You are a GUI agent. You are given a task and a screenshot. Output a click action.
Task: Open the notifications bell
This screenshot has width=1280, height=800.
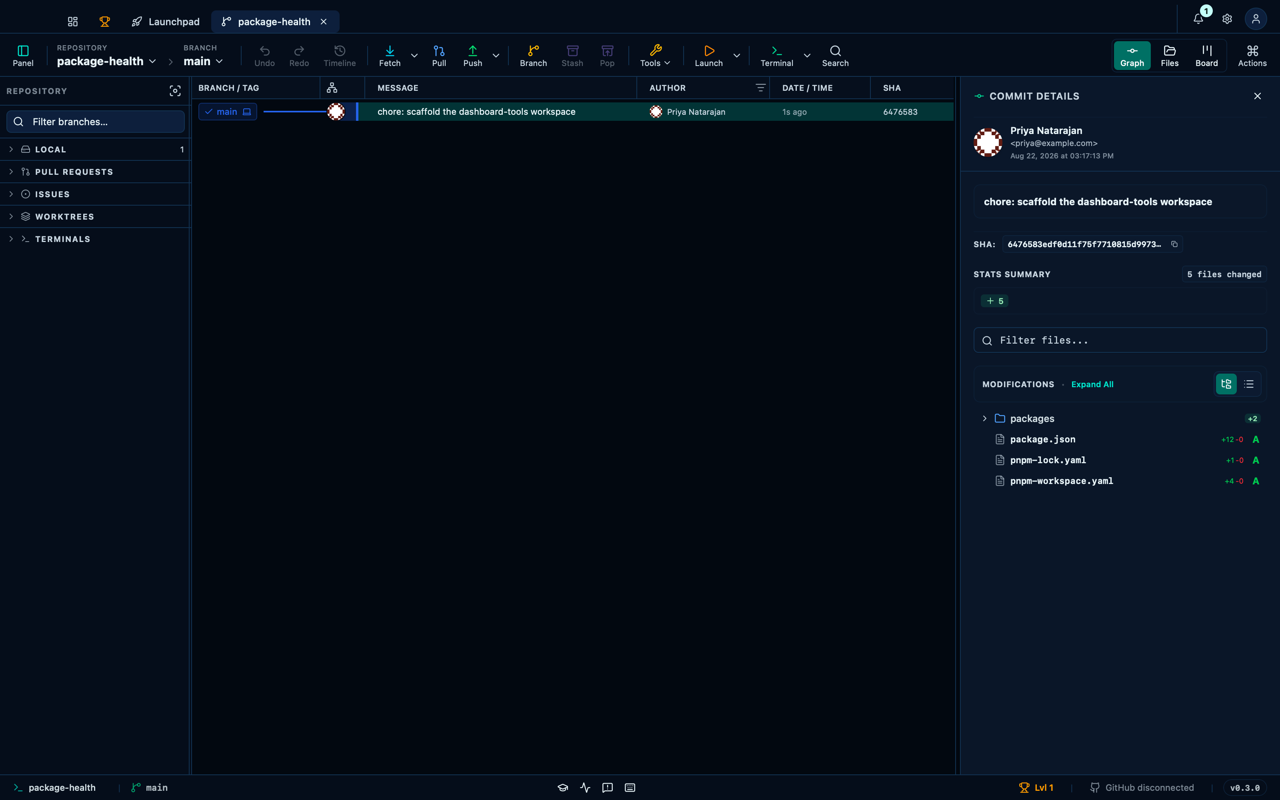[1198, 19]
